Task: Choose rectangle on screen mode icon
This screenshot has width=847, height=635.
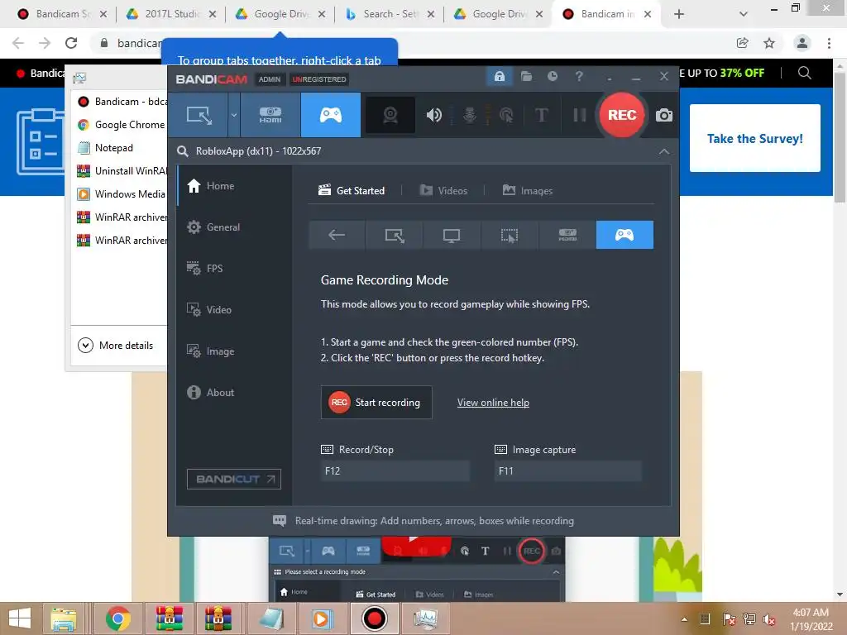Action: [x=395, y=235]
